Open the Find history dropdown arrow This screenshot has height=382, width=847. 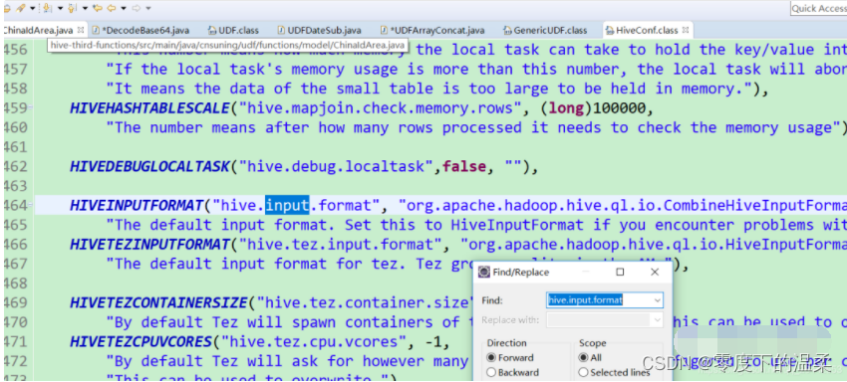click(x=658, y=300)
